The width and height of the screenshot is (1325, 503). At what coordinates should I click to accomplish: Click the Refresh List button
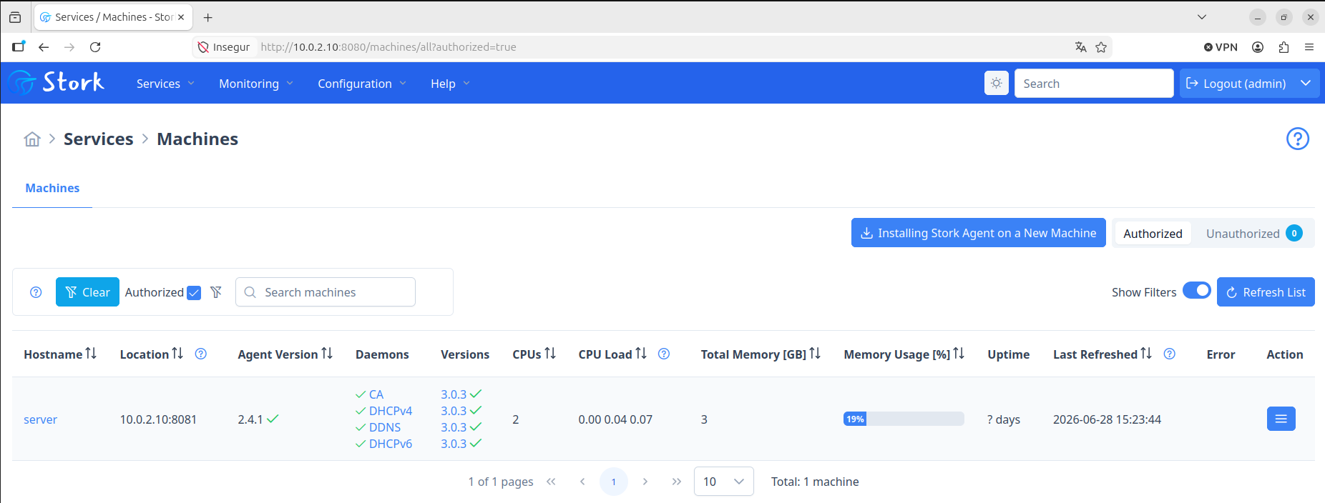1266,292
